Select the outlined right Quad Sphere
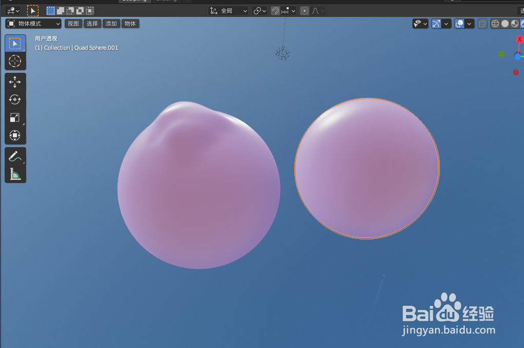524x348 pixels. click(367, 168)
